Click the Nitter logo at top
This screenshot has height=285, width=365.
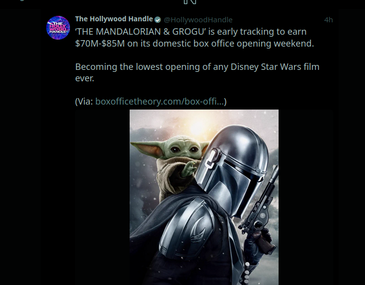click(x=190, y=2)
